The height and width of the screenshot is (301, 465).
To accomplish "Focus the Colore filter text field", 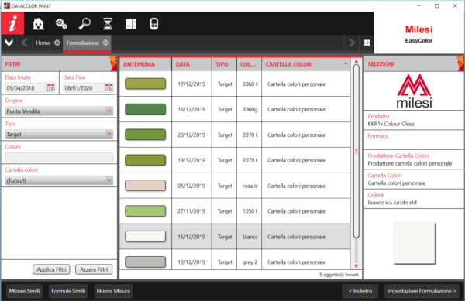I will click(x=59, y=157).
